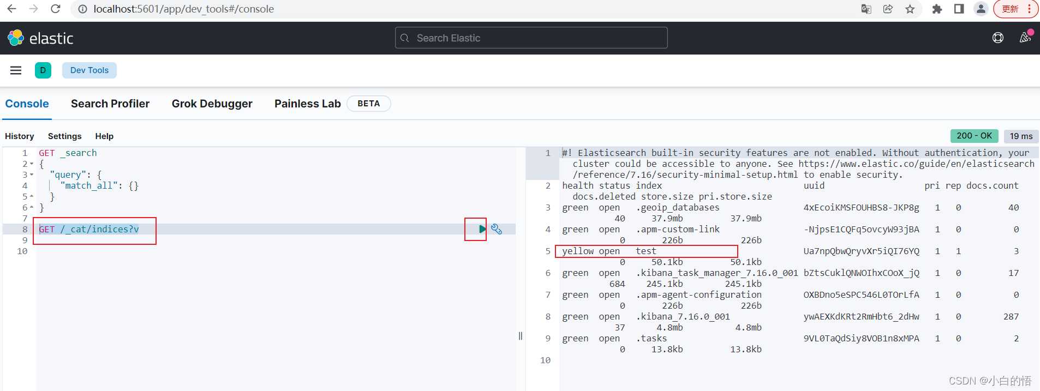This screenshot has width=1040, height=391.
Task: Click the 19 ms response time badge
Action: (1021, 136)
